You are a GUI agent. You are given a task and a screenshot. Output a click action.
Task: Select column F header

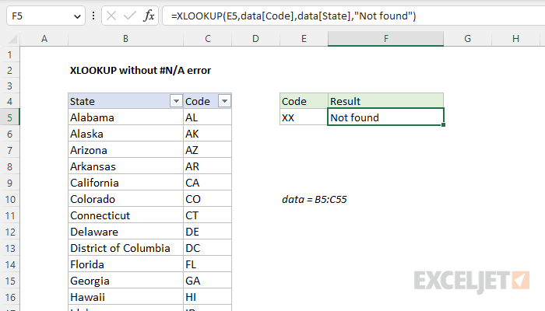click(385, 38)
